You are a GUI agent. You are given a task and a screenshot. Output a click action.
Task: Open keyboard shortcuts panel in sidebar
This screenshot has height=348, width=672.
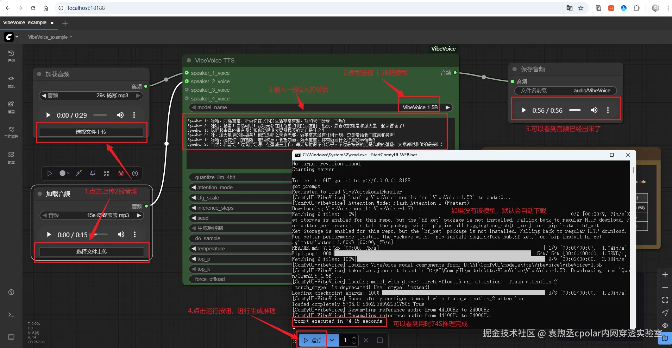11,337
